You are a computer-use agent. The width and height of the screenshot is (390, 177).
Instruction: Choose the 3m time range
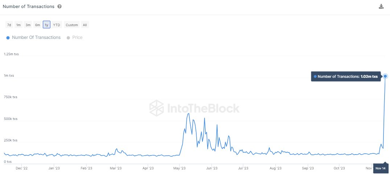point(28,25)
